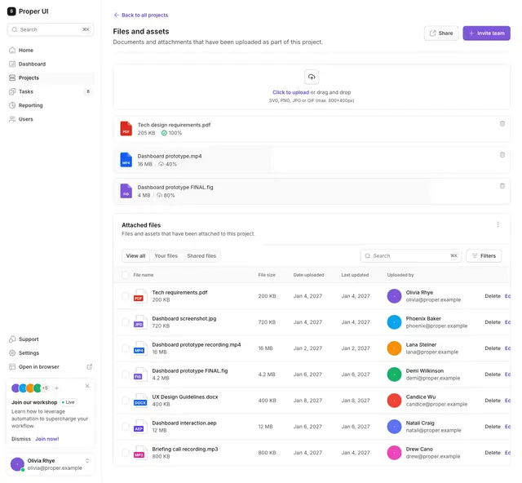Open the Attached files three-dot menu
This screenshot has height=483, width=522.
[498, 224]
